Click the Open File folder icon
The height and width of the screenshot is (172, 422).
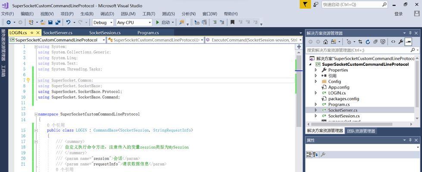43,22
